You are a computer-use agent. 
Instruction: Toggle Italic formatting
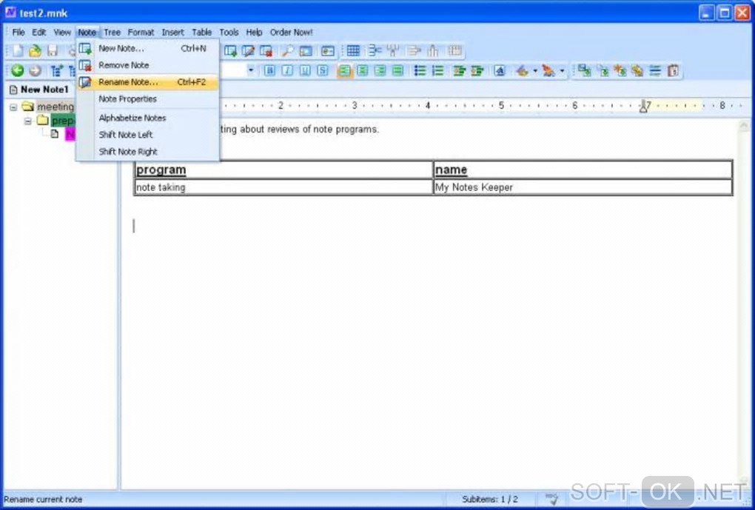(287, 71)
